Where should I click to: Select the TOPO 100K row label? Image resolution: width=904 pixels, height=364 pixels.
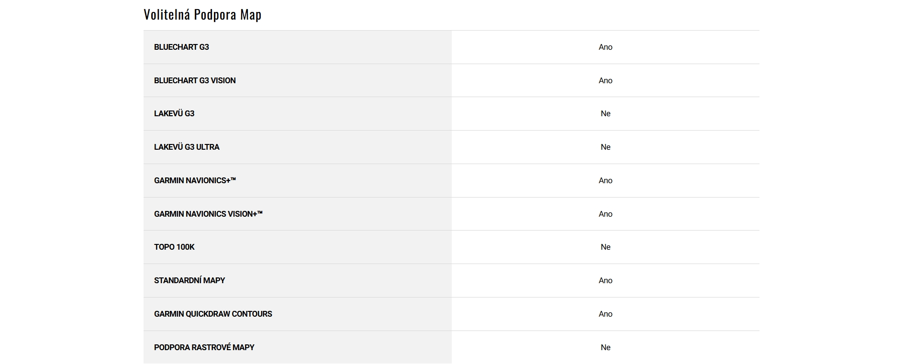coord(174,247)
